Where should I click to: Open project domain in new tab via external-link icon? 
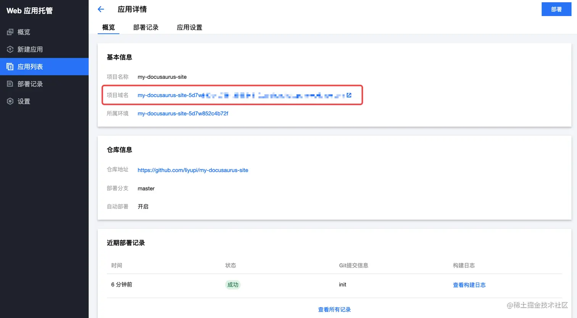click(349, 95)
